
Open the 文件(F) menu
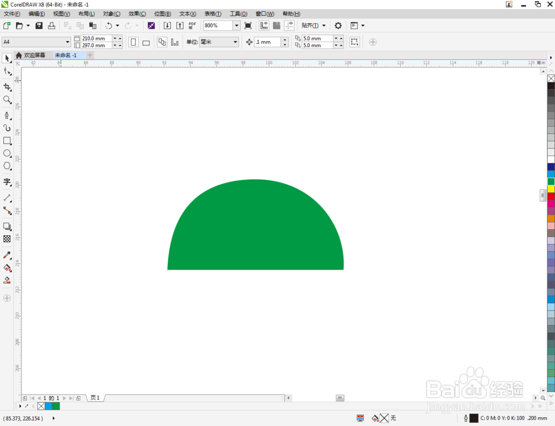12,14
